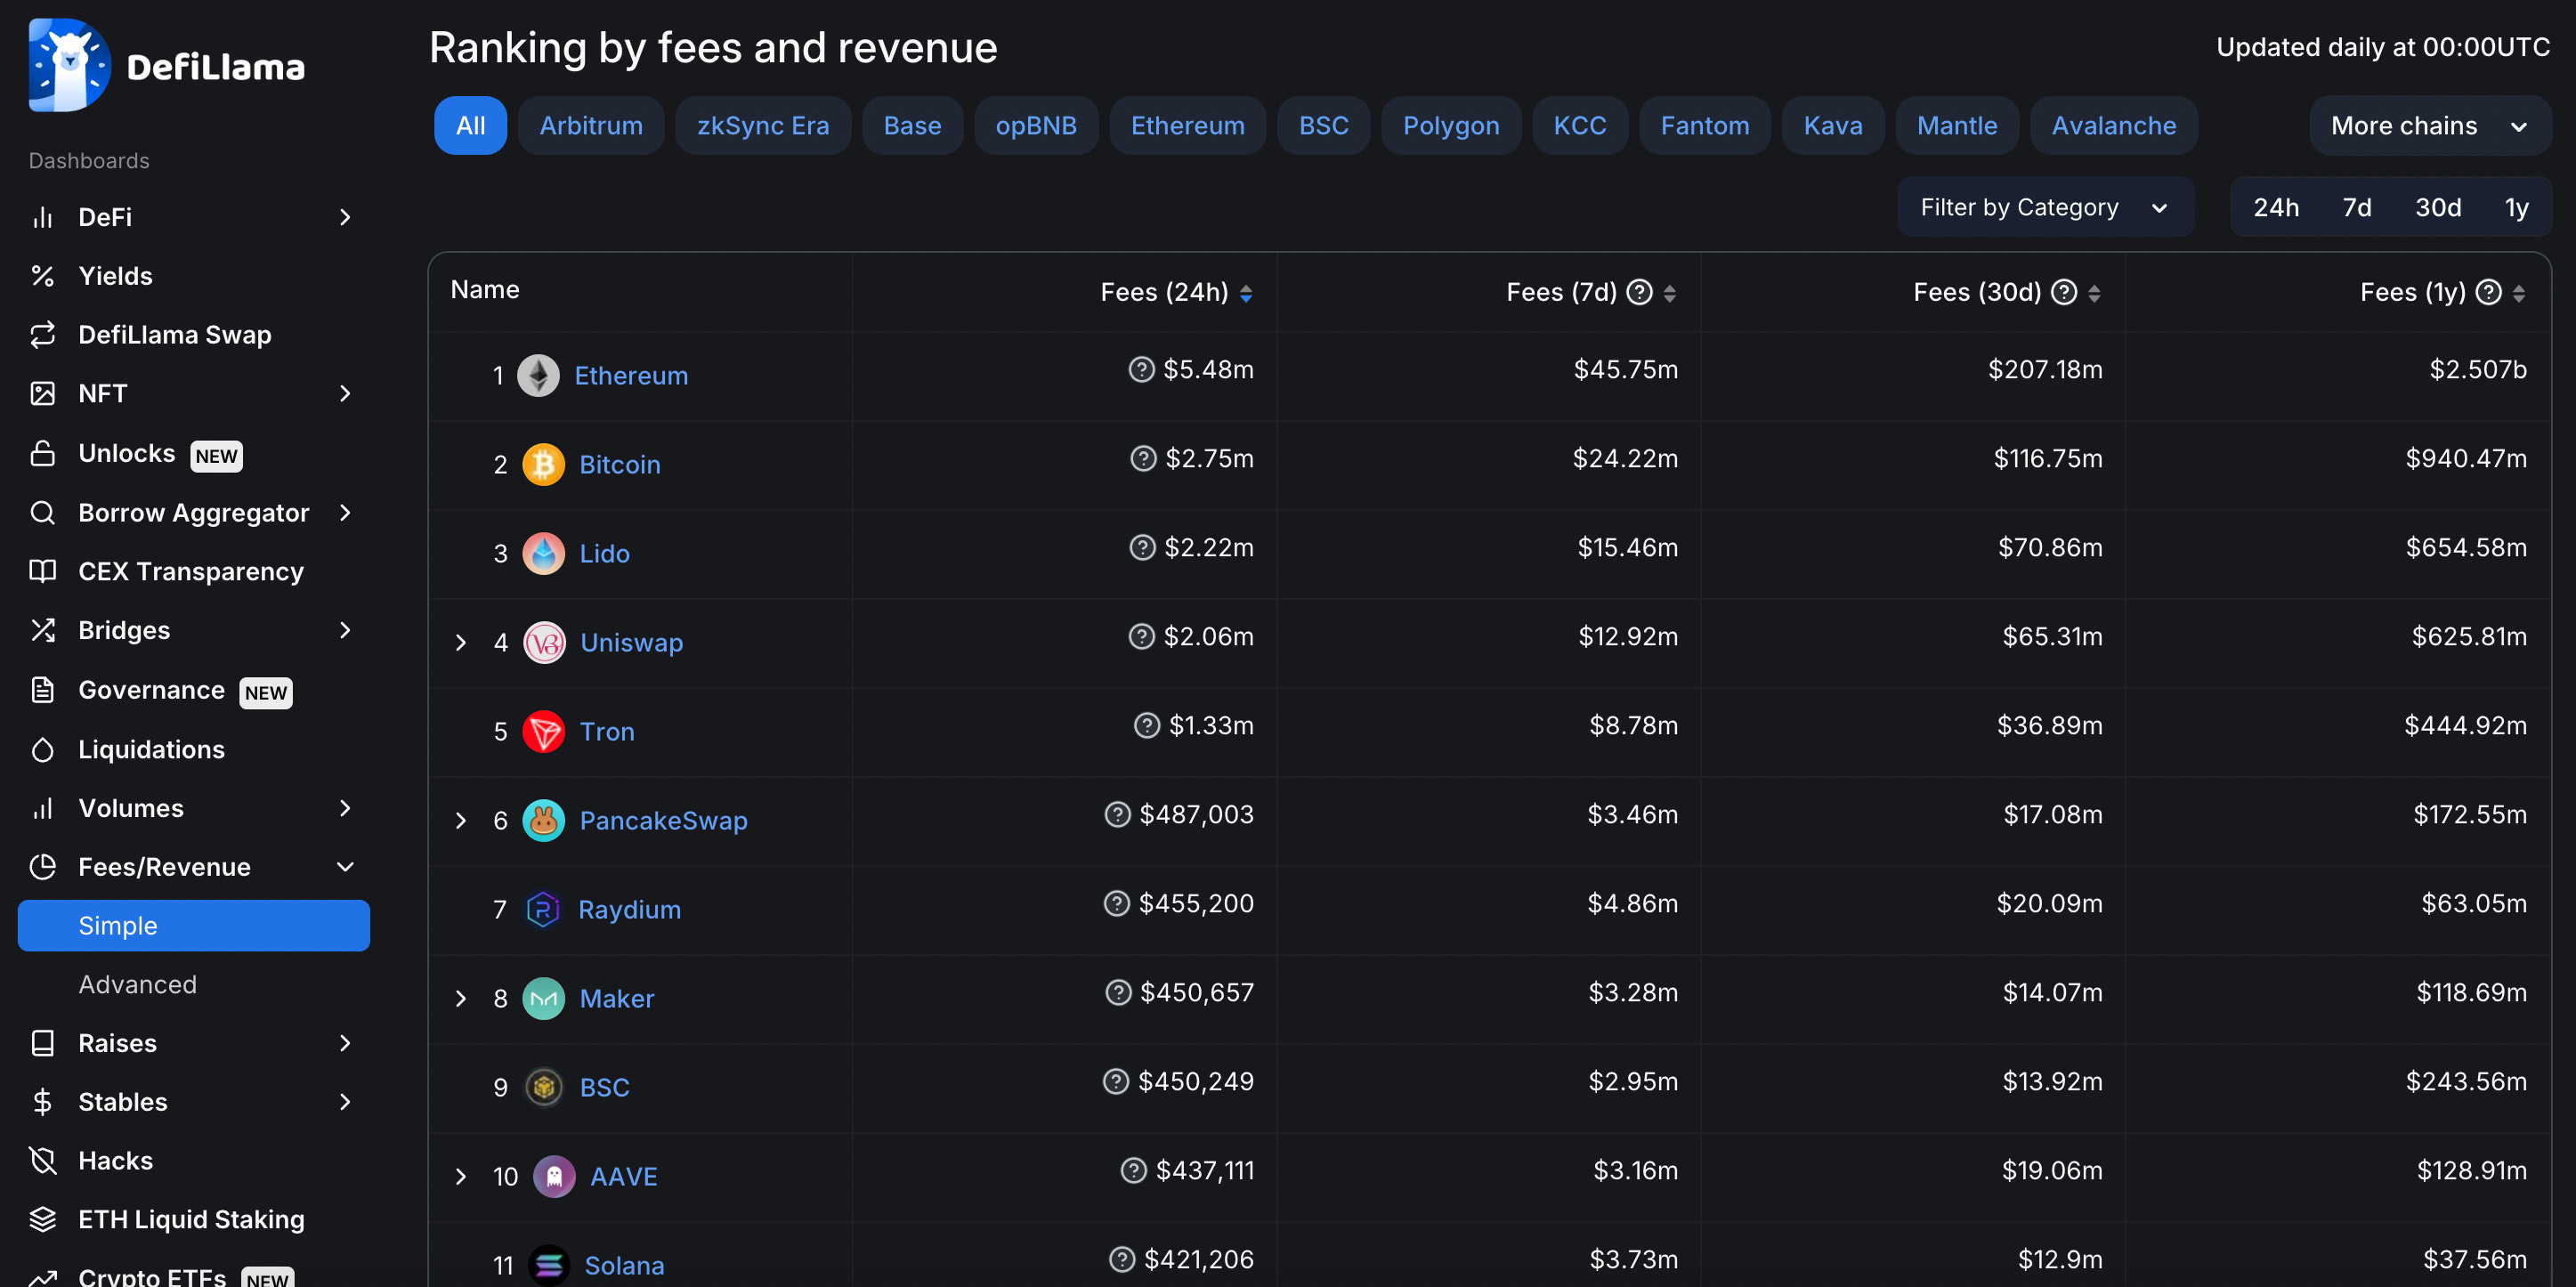Screen dimensions: 2576x1287
Task: Expand the AAVE row
Action: 461,1177
